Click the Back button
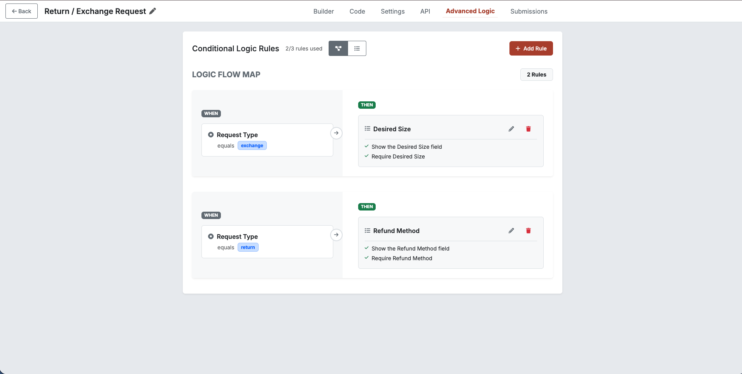This screenshot has width=742, height=374. click(x=21, y=11)
